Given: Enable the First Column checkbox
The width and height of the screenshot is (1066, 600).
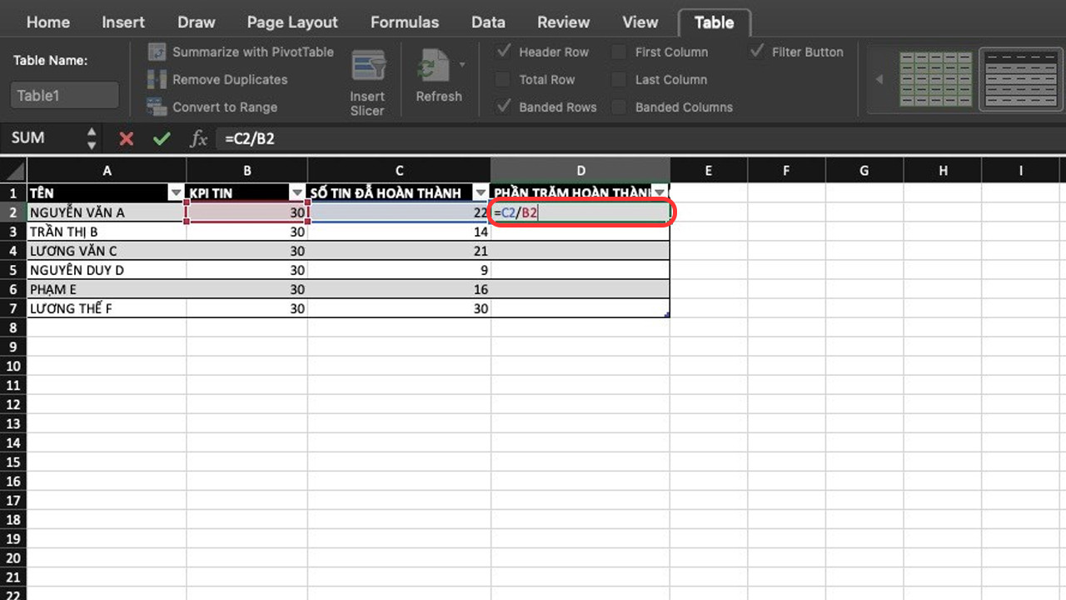Looking at the screenshot, I should 619,52.
